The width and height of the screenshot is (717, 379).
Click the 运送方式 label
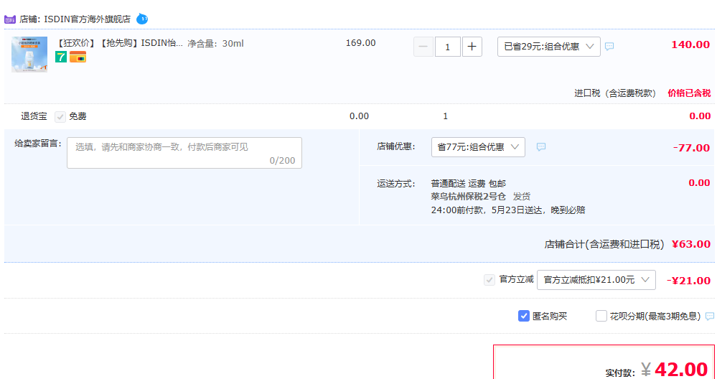click(x=396, y=184)
